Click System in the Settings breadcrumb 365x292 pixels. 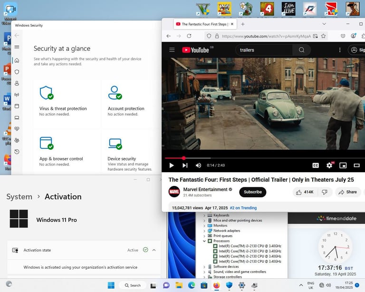[x=19, y=197]
